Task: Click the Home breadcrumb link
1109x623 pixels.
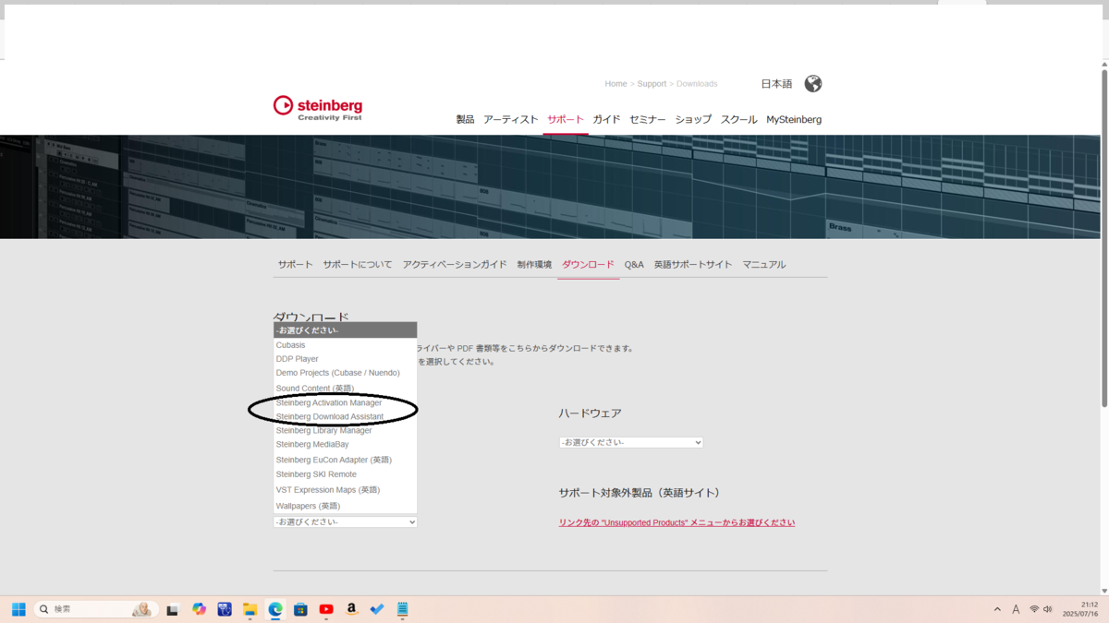Action: click(615, 84)
